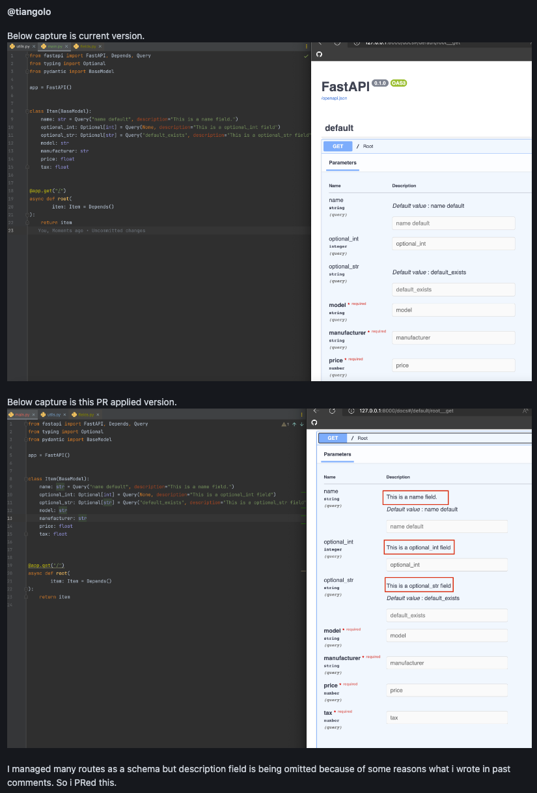The height and width of the screenshot is (793, 537).
Task: Close main.py tab in PR-applied capture
Action: (34, 413)
